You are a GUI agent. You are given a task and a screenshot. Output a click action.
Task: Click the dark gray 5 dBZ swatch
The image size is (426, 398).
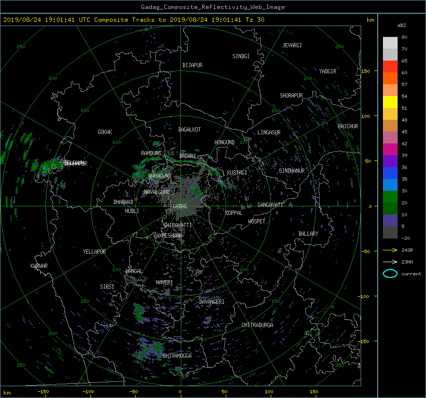click(x=390, y=232)
